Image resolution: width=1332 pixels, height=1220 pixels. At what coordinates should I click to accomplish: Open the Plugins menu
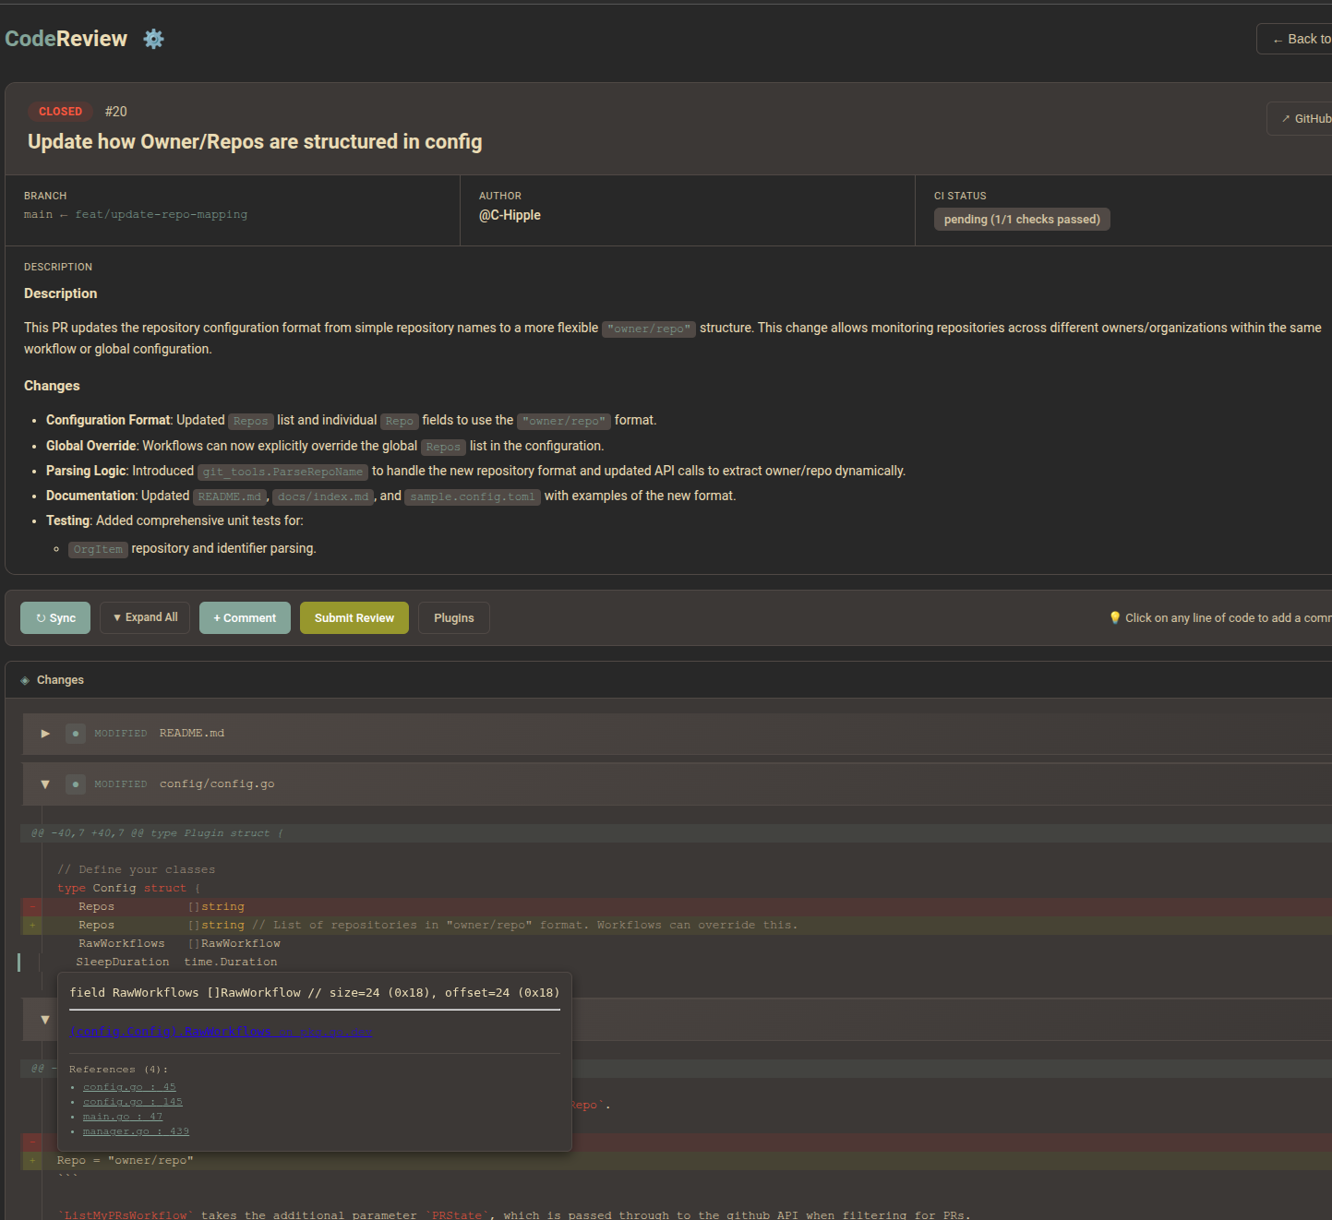pyautogui.click(x=454, y=618)
